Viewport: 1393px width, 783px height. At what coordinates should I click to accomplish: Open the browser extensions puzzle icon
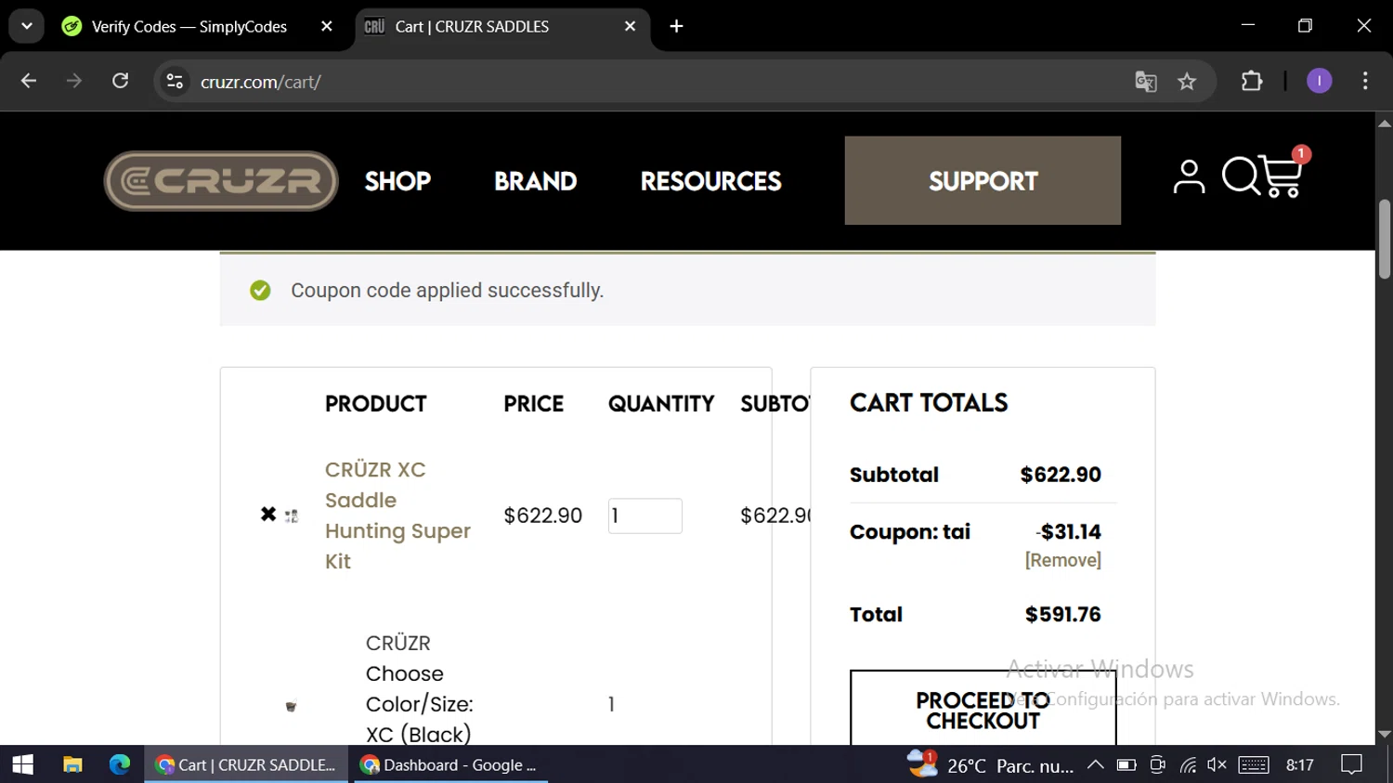(1252, 82)
